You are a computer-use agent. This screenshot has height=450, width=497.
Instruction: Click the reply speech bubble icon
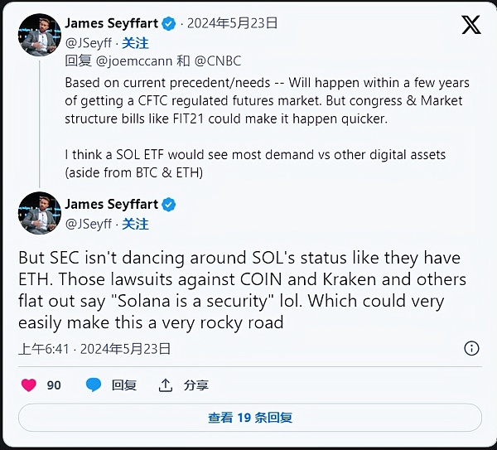coord(94,385)
